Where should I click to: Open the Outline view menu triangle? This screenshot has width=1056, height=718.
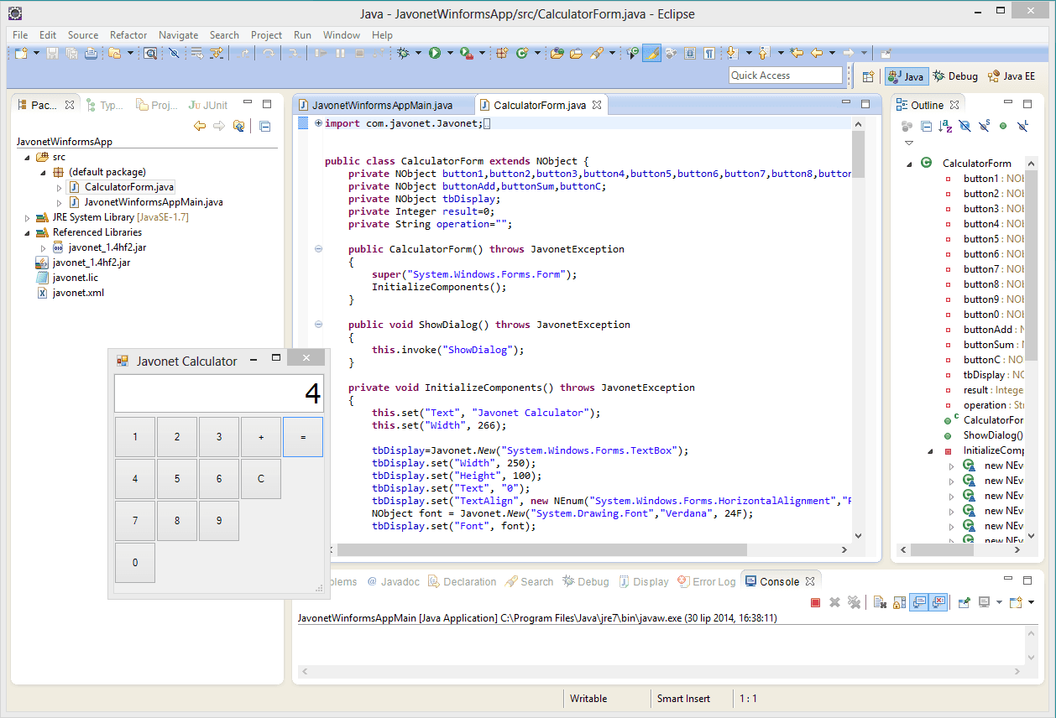pos(909,143)
